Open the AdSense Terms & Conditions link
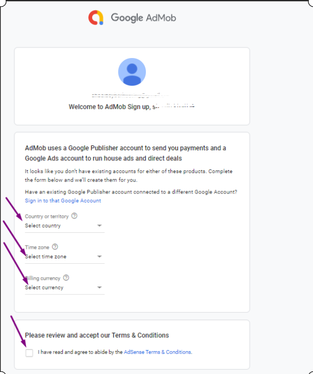Viewport: 313px width, 374px height. 158,352
